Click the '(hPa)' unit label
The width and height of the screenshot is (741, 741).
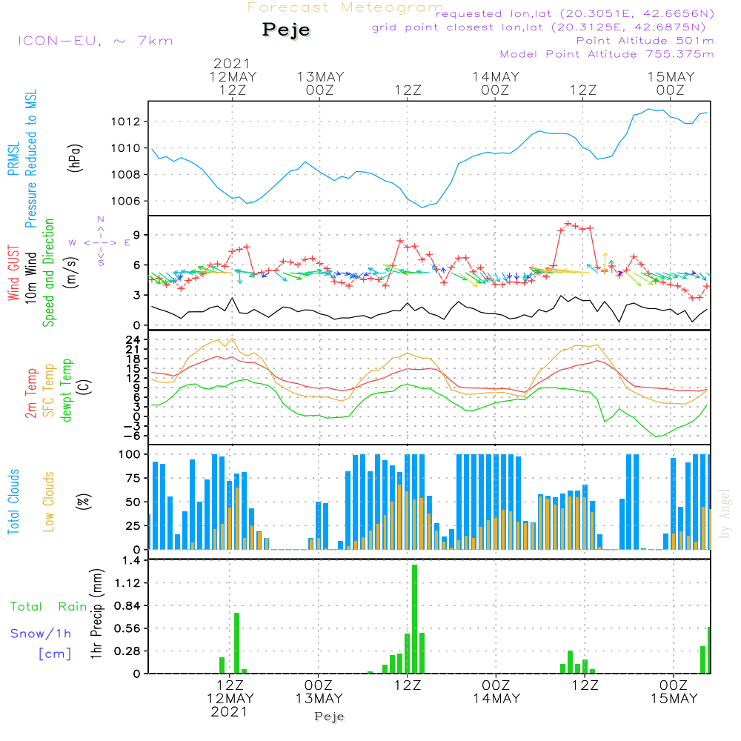75,158
